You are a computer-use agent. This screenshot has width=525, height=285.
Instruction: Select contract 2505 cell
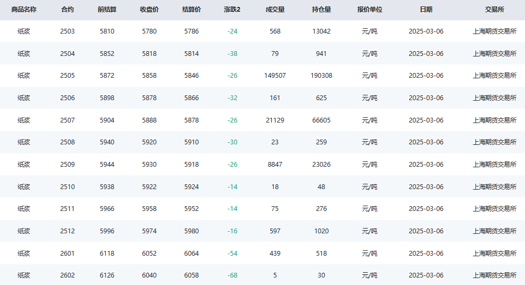point(67,76)
